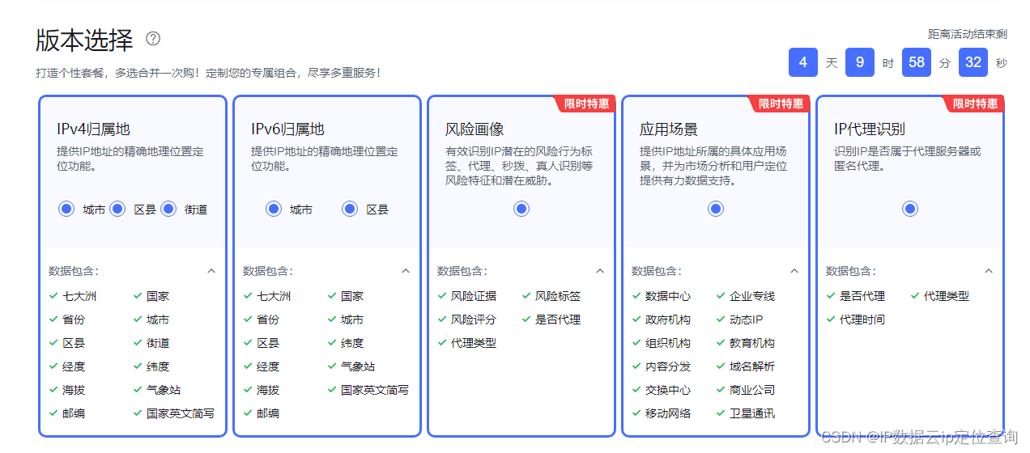
Task: Click 距离活动结束剩 countdown label
Action: pyautogui.click(x=968, y=34)
